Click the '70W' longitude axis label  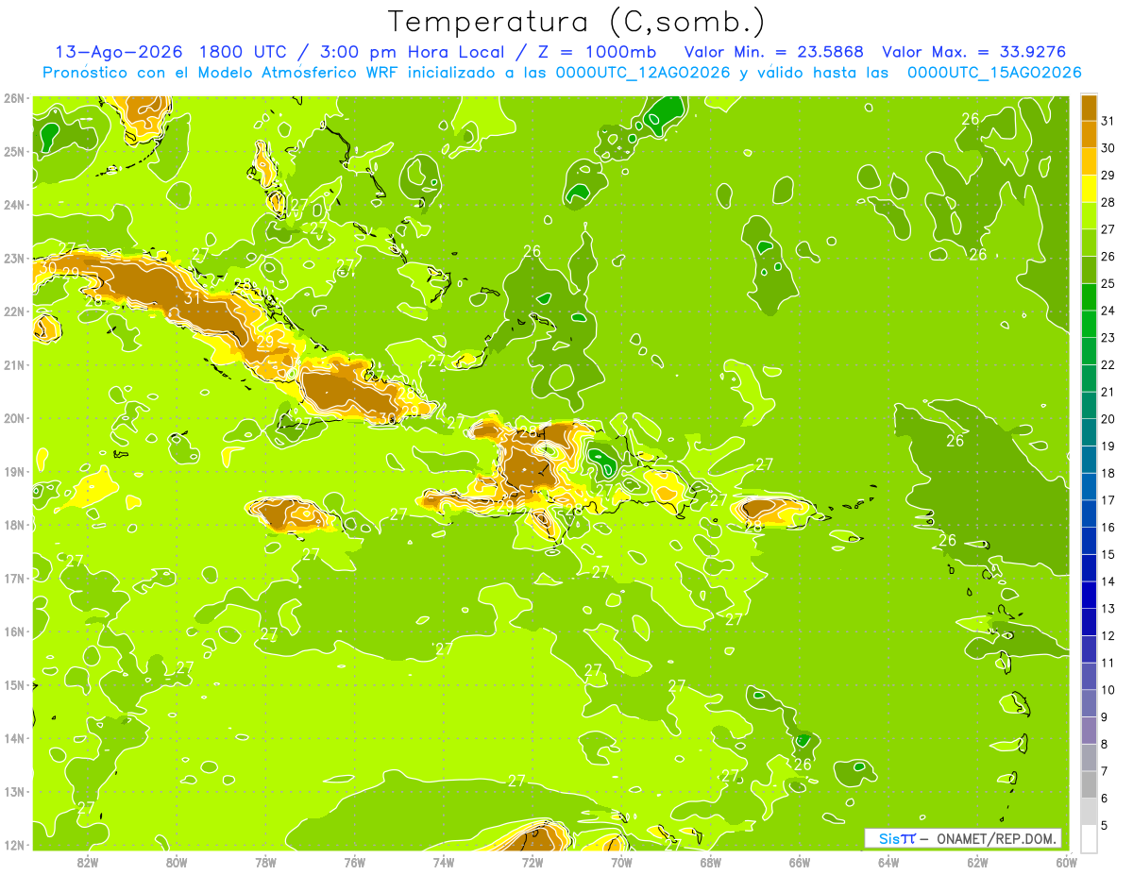pos(621,862)
